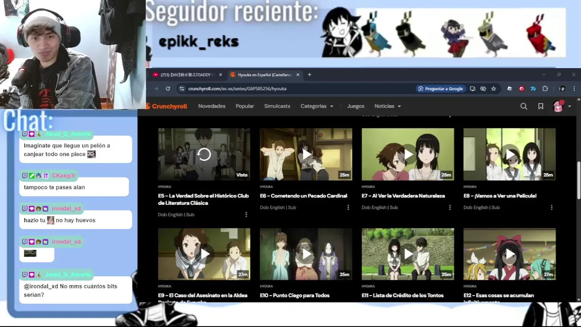Click chat username CKang3l
This screenshot has height=327, width=581.
click(x=63, y=175)
